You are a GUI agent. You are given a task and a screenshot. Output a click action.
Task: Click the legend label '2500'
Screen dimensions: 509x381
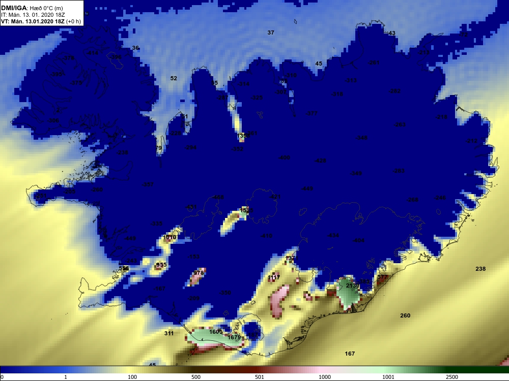pos(452,377)
